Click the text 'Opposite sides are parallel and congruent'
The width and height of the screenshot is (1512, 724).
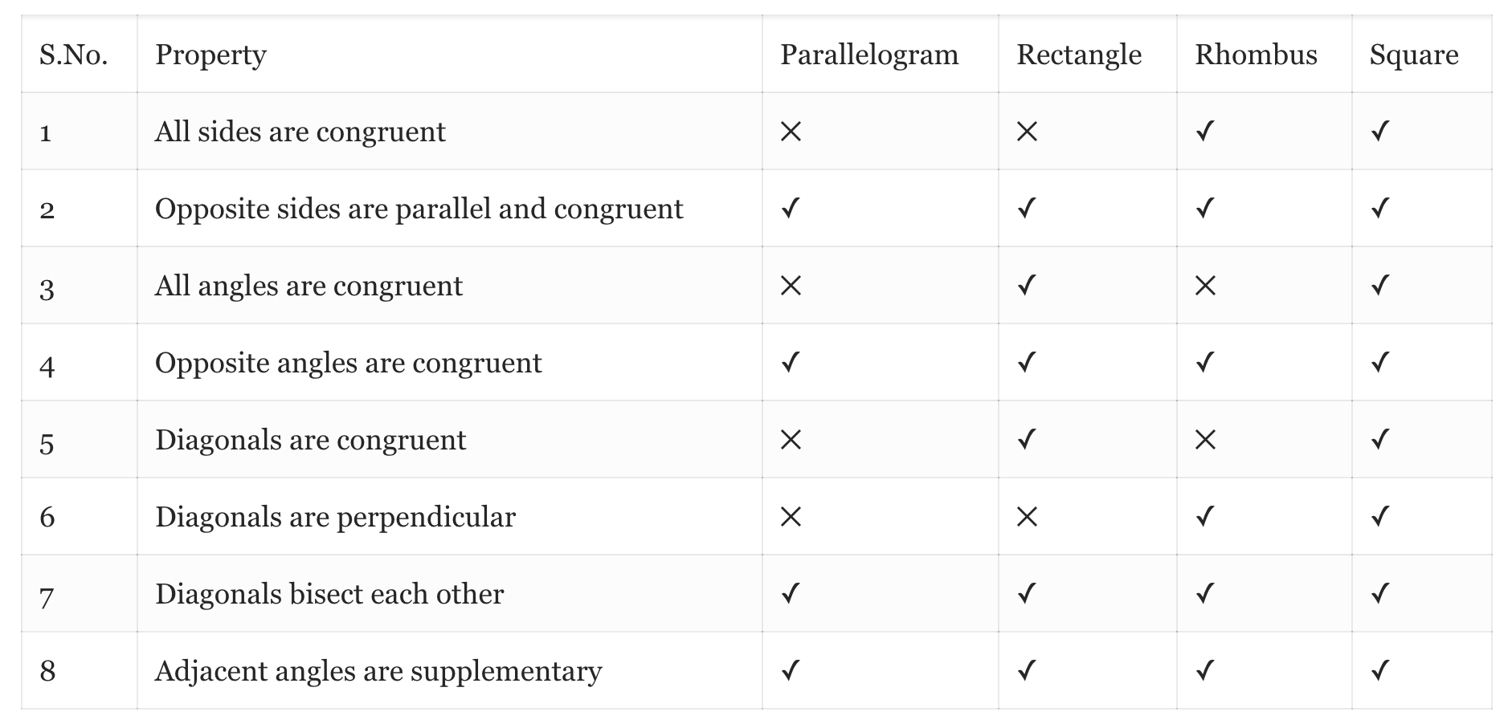(419, 209)
